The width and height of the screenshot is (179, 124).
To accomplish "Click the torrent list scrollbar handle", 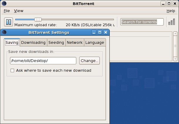I will tap(175, 46).
